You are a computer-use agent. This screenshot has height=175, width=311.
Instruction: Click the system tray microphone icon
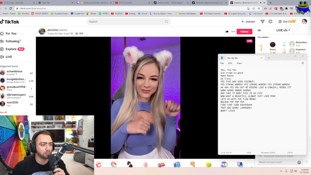point(286,171)
